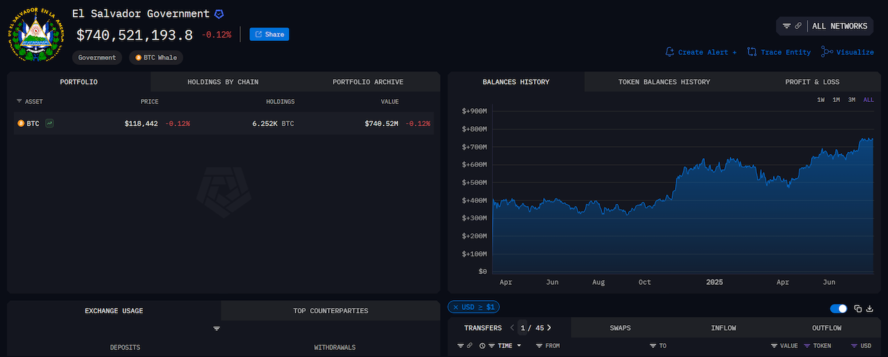
Task: Click the chain link icon beside ALL NETWORKS
Action: pos(799,26)
